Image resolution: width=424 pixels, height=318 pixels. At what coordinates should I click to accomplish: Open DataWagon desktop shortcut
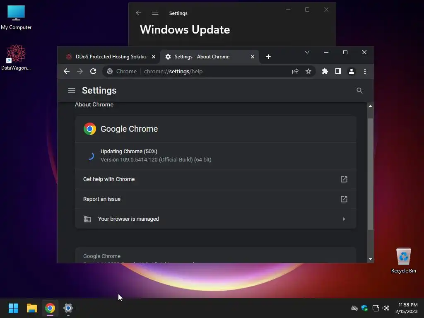(16, 57)
